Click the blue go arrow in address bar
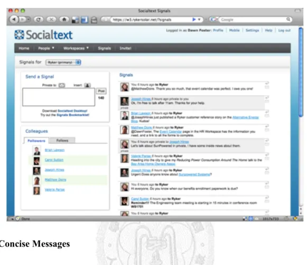Viewport: 307px width, 265px height. click(194, 19)
